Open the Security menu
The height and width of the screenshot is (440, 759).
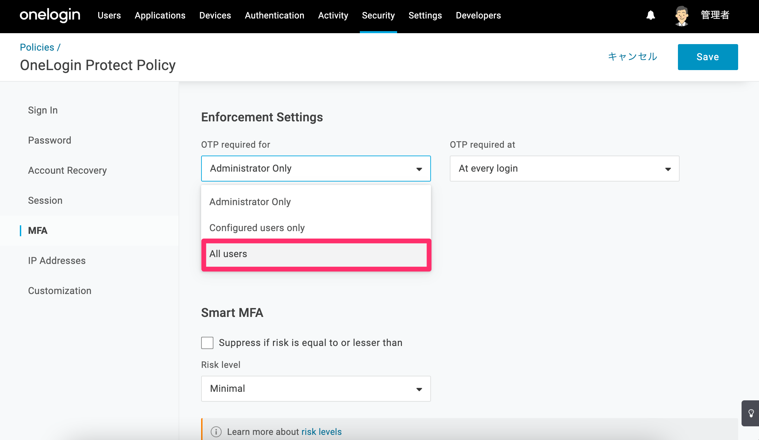(x=378, y=15)
